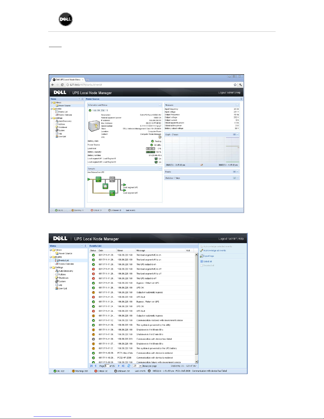
Task: Click Acknowledge all events
Action: click(x=213, y=251)
